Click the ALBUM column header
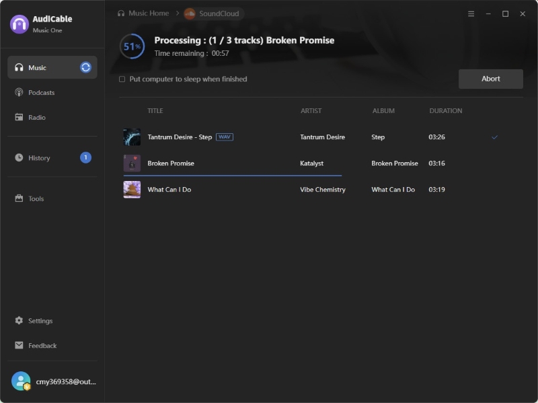The width and height of the screenshot is (538, 403). tap(383, 110)
